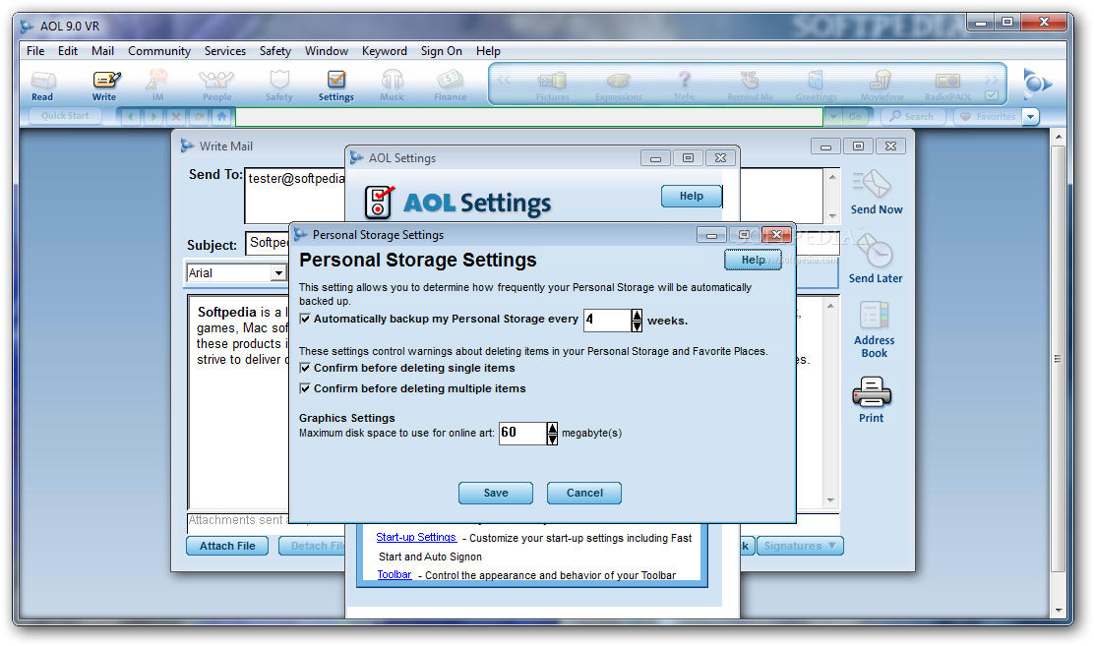Open the Finance toolbar icon
Image resolution: width=1094 pixels, height=646 pixels.
[450, 87]
